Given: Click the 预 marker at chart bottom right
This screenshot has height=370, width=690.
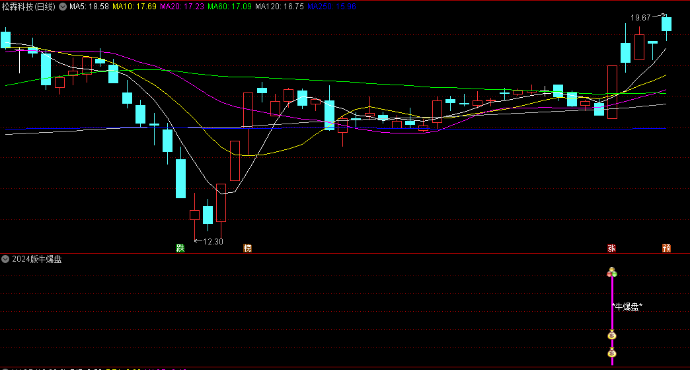Looking at the screenshot, I should [667, 248].
